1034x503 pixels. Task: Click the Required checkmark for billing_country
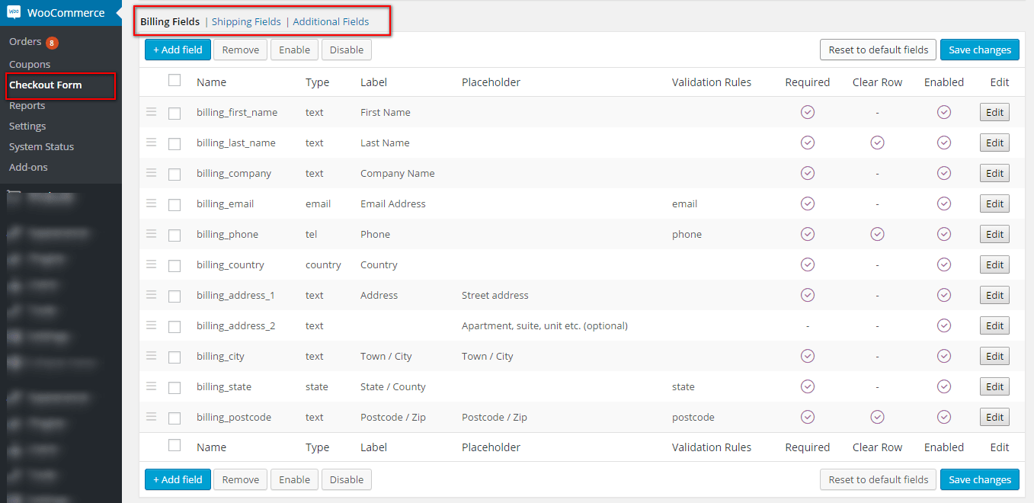click(807, 264)
